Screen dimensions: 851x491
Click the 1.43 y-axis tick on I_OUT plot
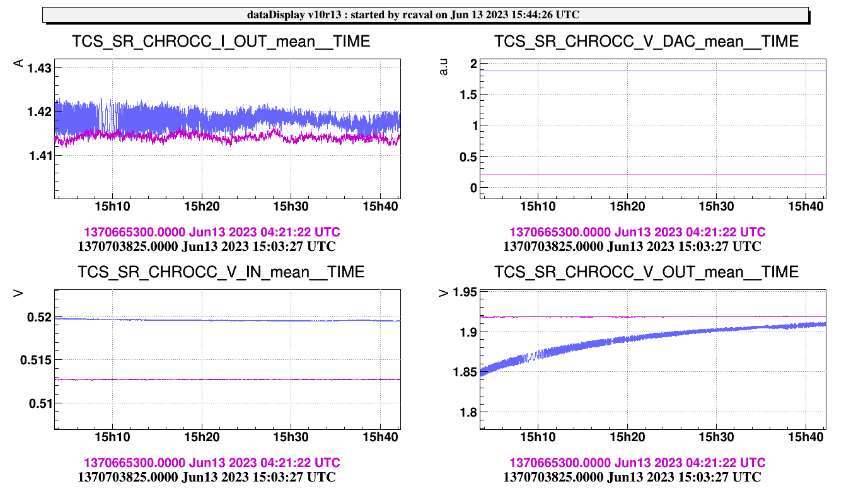pos(39,68)
